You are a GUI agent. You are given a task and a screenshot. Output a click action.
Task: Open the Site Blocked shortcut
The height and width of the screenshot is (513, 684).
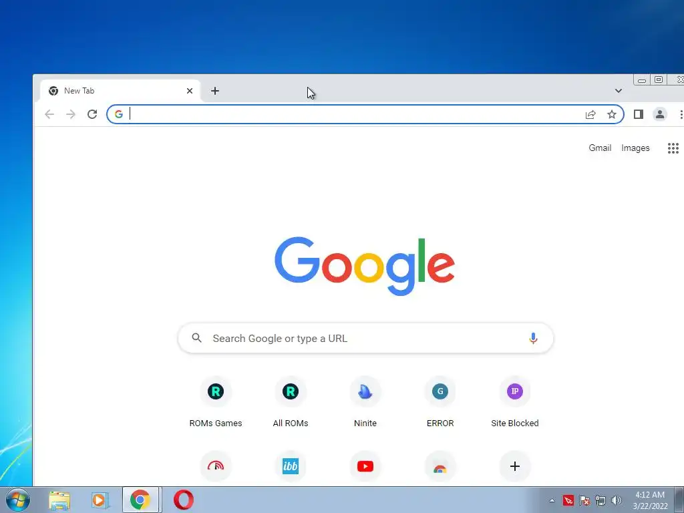515,402
